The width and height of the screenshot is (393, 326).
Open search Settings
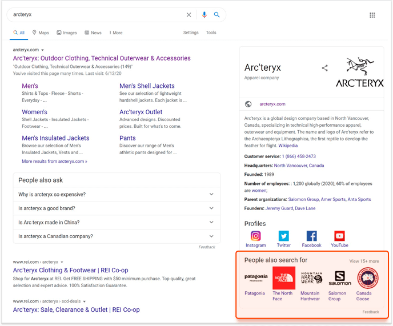191,33
